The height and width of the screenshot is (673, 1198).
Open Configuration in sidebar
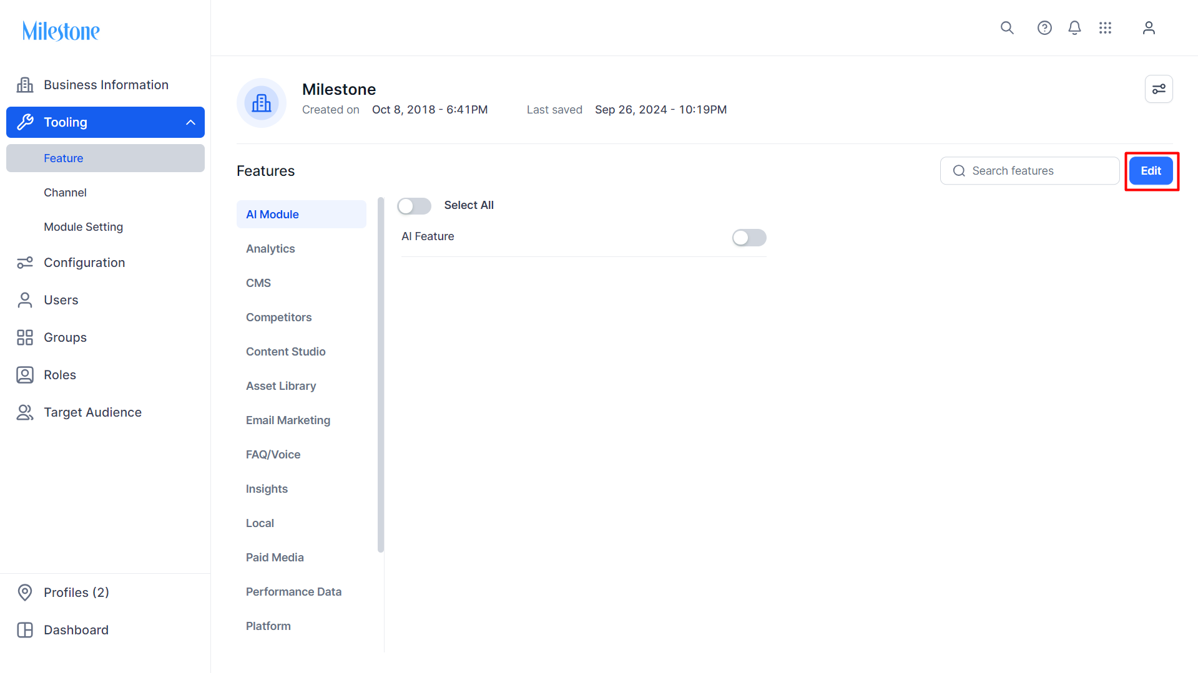pyautogui.click(x=106, y=263)
